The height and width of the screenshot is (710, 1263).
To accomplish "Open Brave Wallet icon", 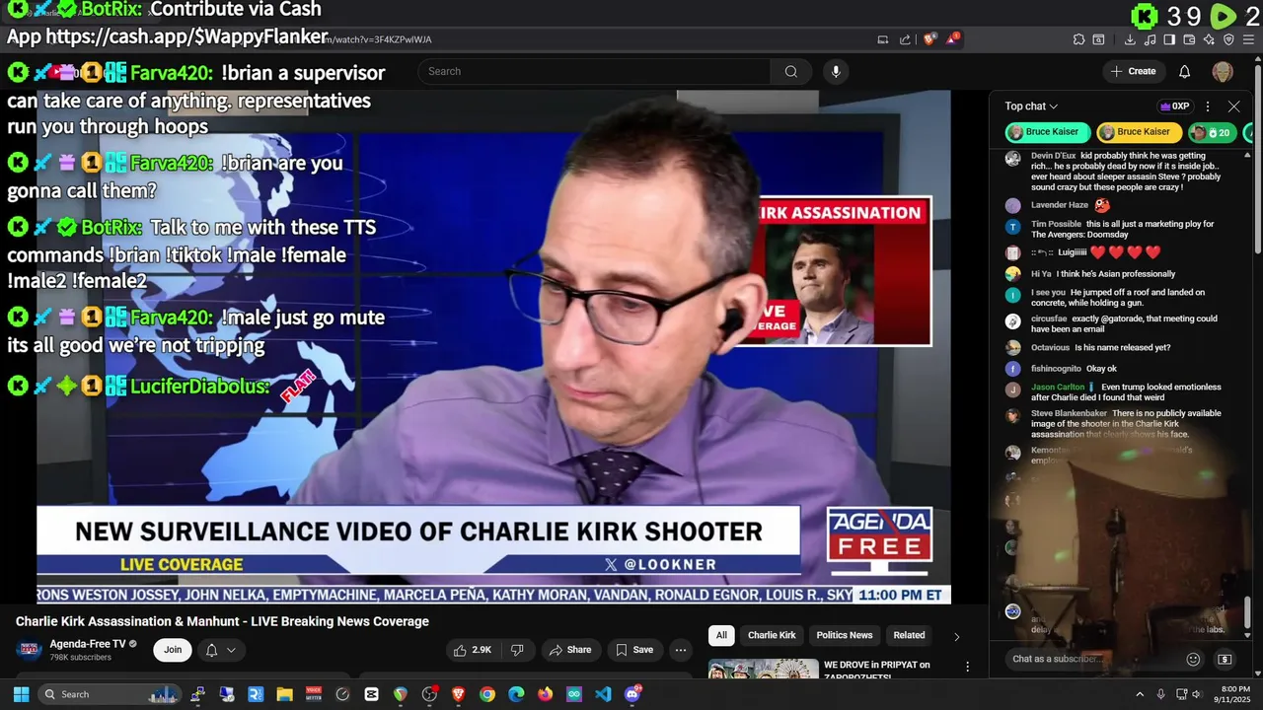I will click(1189, 39).
